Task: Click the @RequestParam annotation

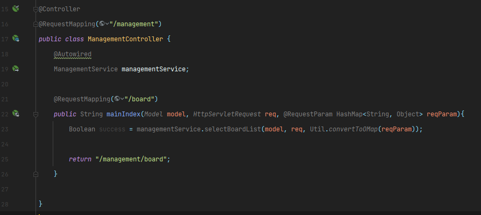Action: pyautogui.click(x=308, y=114)
